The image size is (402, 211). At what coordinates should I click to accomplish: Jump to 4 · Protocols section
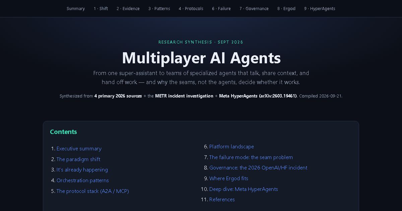(191, 9)
